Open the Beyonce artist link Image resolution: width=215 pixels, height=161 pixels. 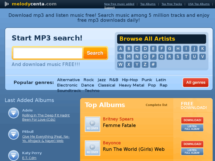coord(112,143)
